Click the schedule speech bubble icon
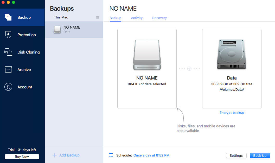275x163 pixels. point(111,155)
